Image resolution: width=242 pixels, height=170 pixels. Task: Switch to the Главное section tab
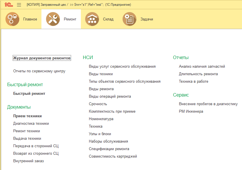30,19
